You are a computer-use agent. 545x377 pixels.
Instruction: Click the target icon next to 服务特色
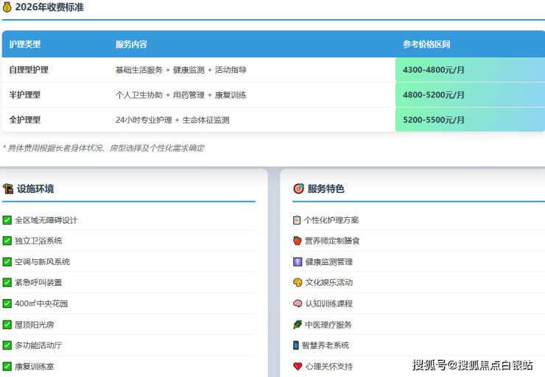pos(298,188)
